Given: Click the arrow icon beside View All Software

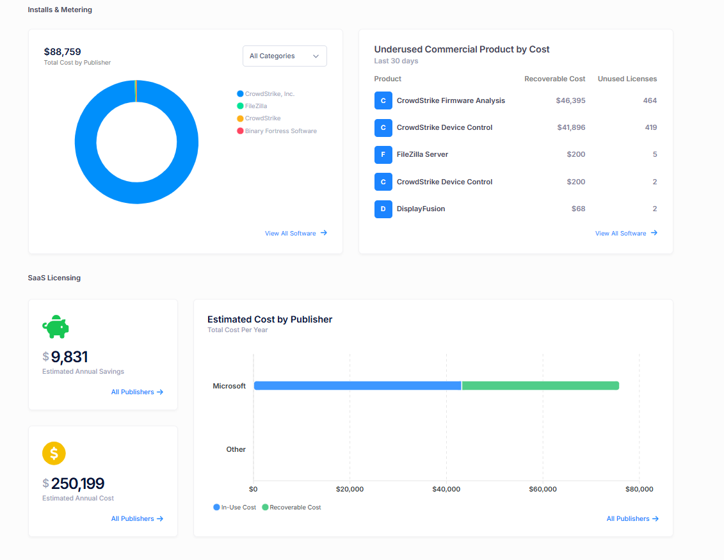Looking at the screenshot, I should [x=324, y=233].
